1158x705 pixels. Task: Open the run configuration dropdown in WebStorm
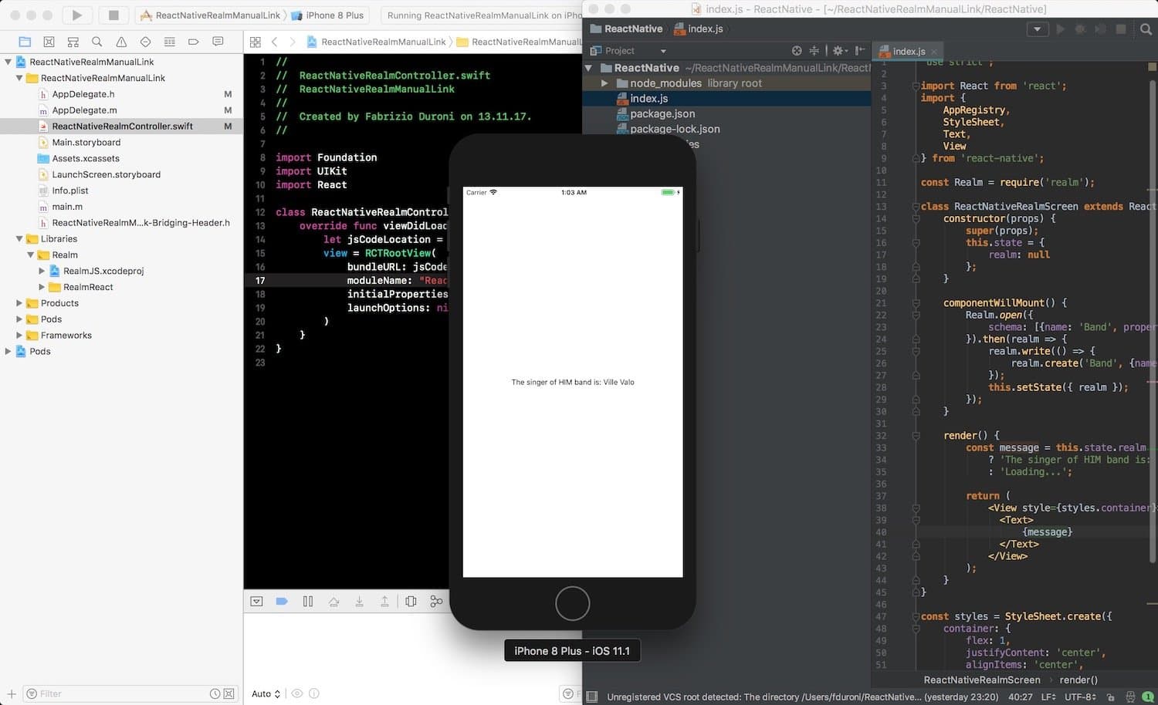tap(1036, 29)
